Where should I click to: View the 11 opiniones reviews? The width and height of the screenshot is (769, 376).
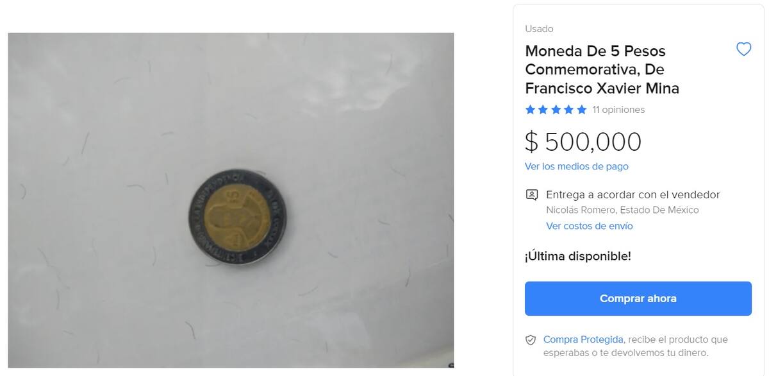pyautogui.click(x=618, y=110)
